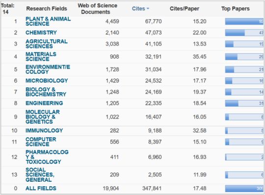Select the 24,169 cites value
The image size is (265, 195).
[x=154, y=92]
